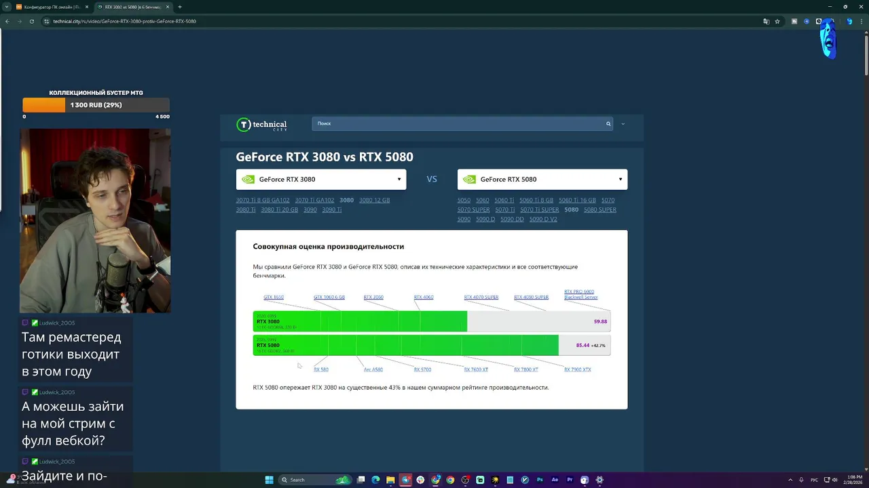Open Notepad icon on the taskbar

click(x=510, y=480)
